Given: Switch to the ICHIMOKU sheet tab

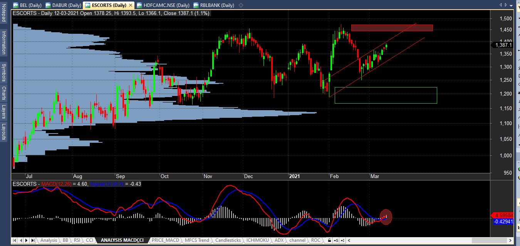Looking at the screenshot, I should click(258, 240).
